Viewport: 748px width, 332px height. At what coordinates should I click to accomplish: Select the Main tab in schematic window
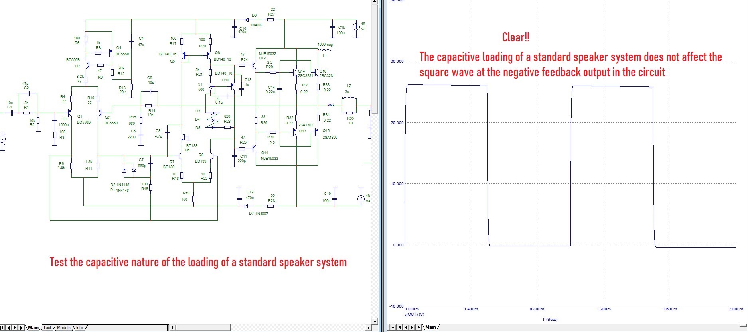click(x=33, y=328)
